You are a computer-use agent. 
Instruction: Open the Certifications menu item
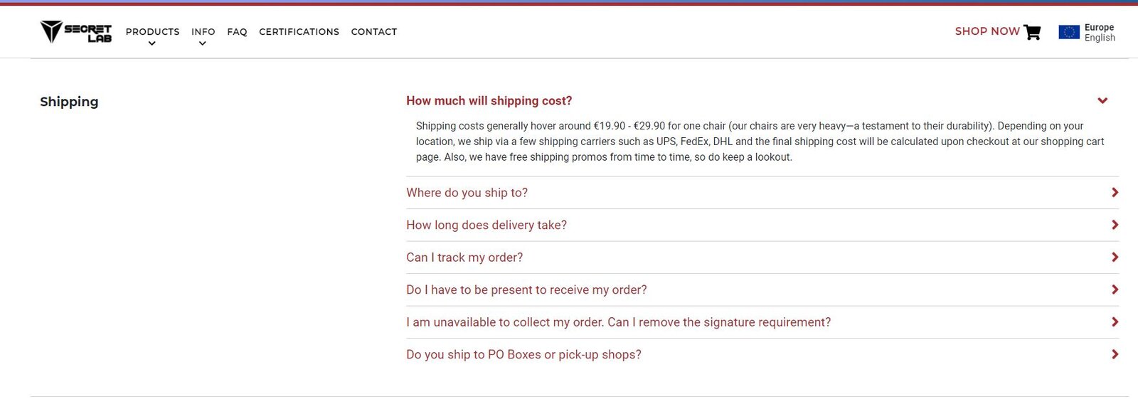[299, 32]
